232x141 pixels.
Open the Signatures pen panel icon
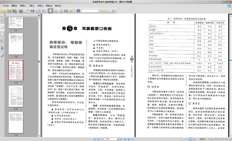pyautogui.click(x=2, y=55)
